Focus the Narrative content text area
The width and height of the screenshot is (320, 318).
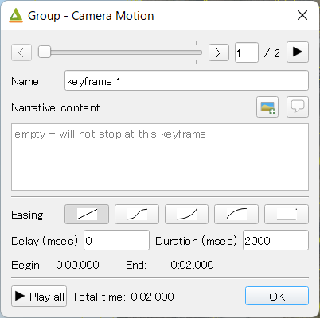pos(160,157)
